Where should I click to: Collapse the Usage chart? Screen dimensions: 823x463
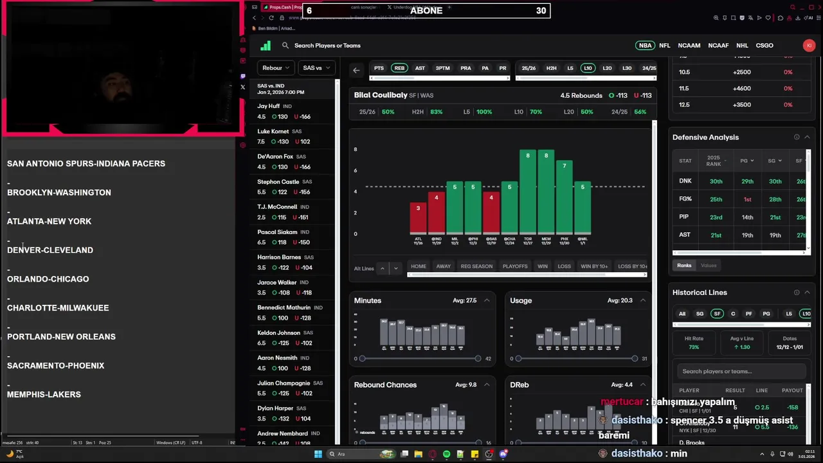642,300
